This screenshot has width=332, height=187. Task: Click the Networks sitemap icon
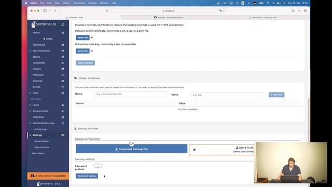point(63,75)
